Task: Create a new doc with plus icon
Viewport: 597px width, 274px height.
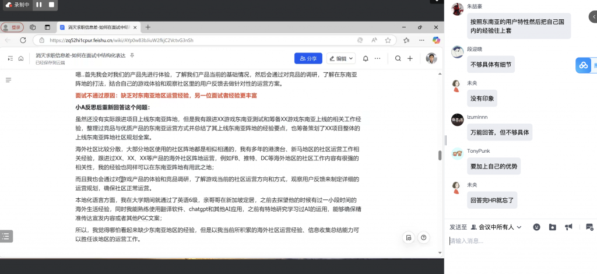Action: coord(410,58)
